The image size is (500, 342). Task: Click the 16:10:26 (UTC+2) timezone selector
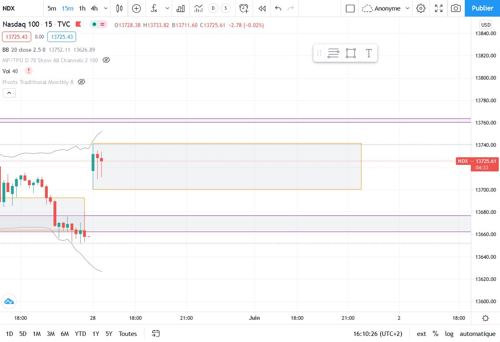pos(378,334)
